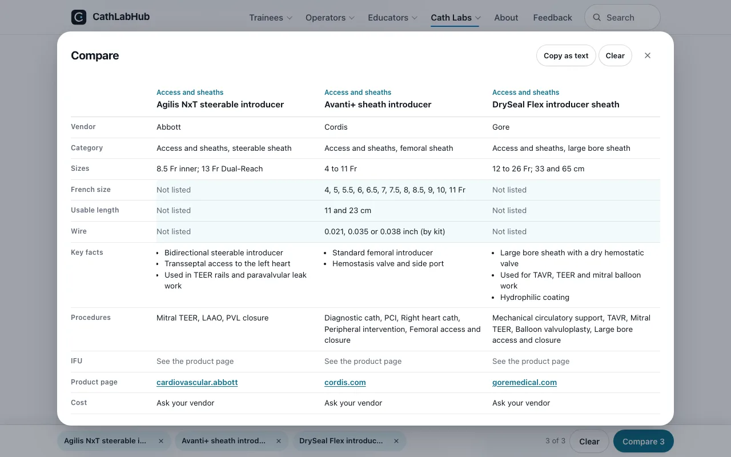Click the 'Hydrophilic coating' key fact
731x457 pixels.
point(535,297)
